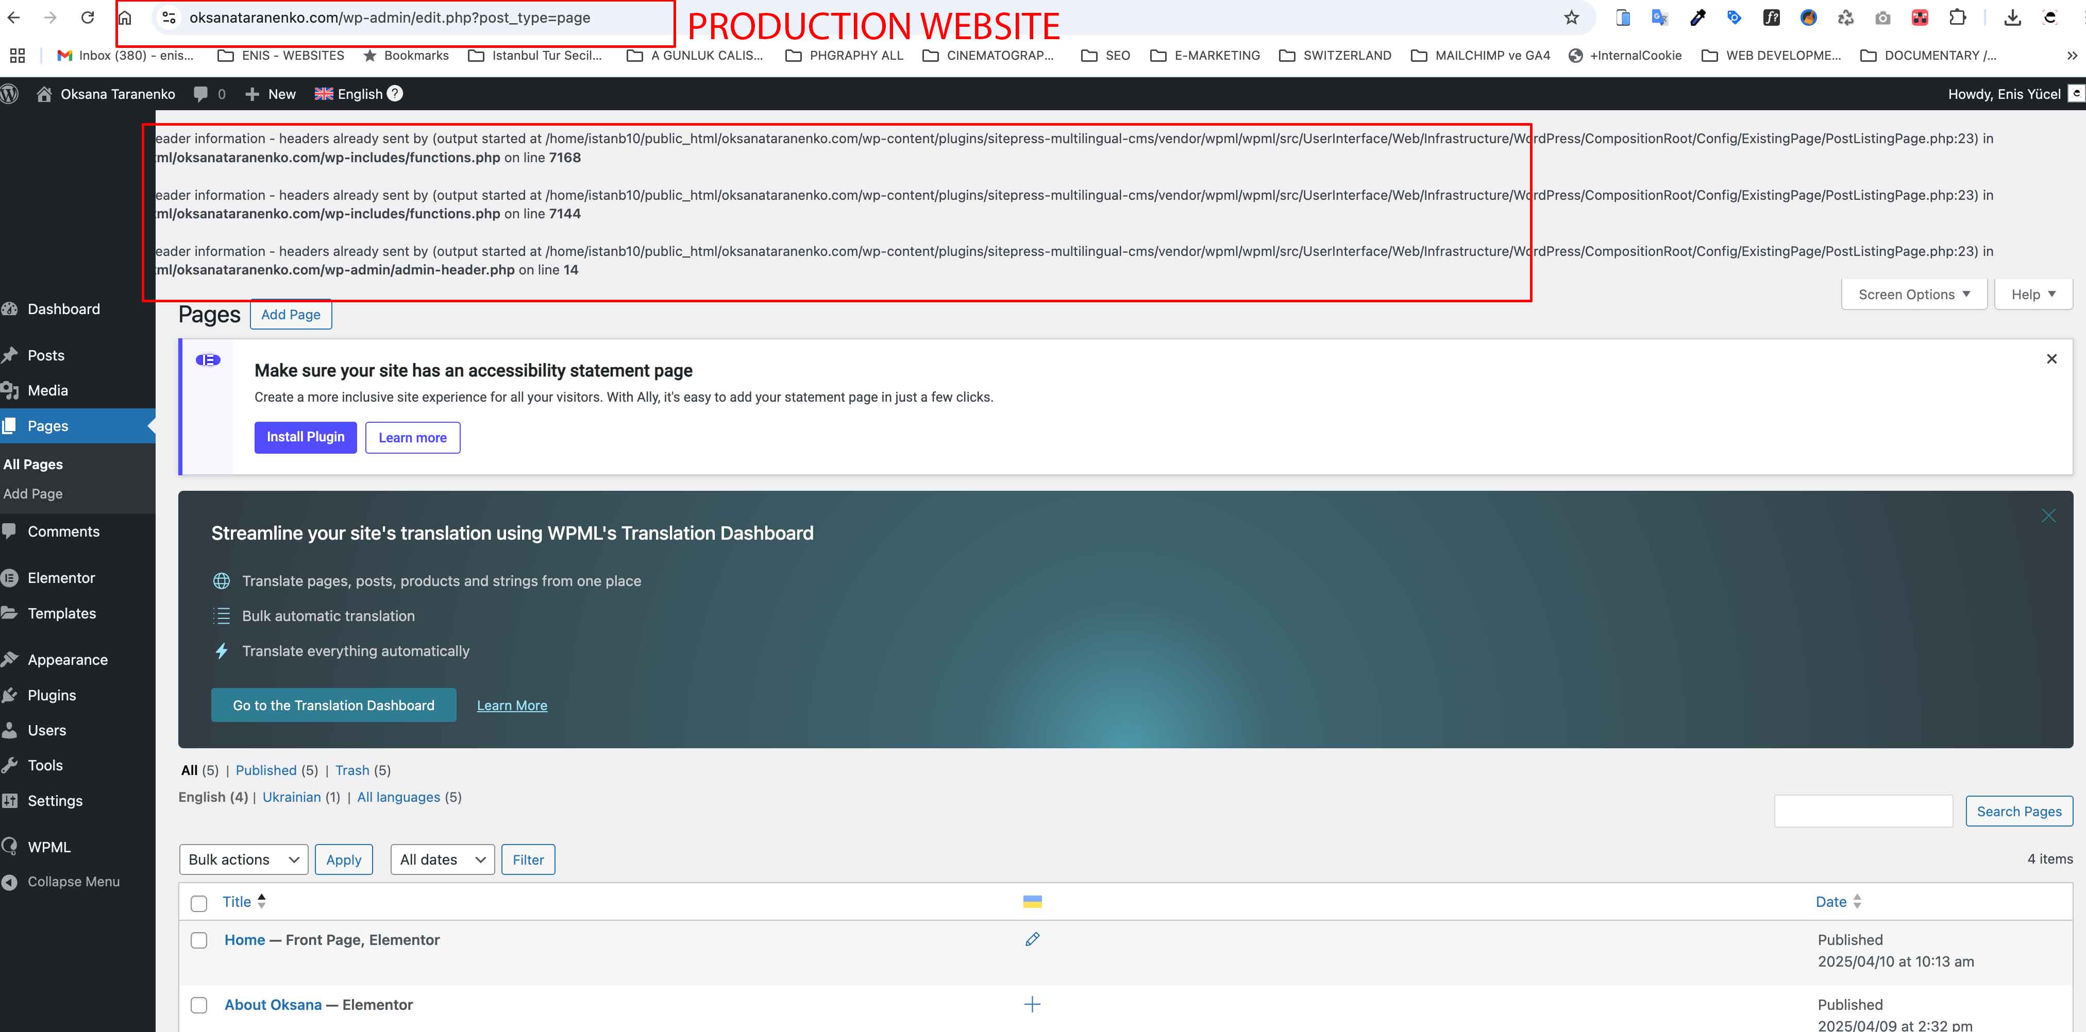Click the Install Plugin button
Image resolution: width=2086 pixels, height=1032 pixels.
pos(305,437)
